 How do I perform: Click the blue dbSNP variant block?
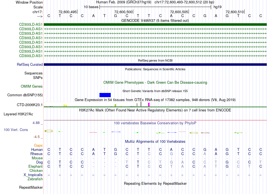coord(105,95)
